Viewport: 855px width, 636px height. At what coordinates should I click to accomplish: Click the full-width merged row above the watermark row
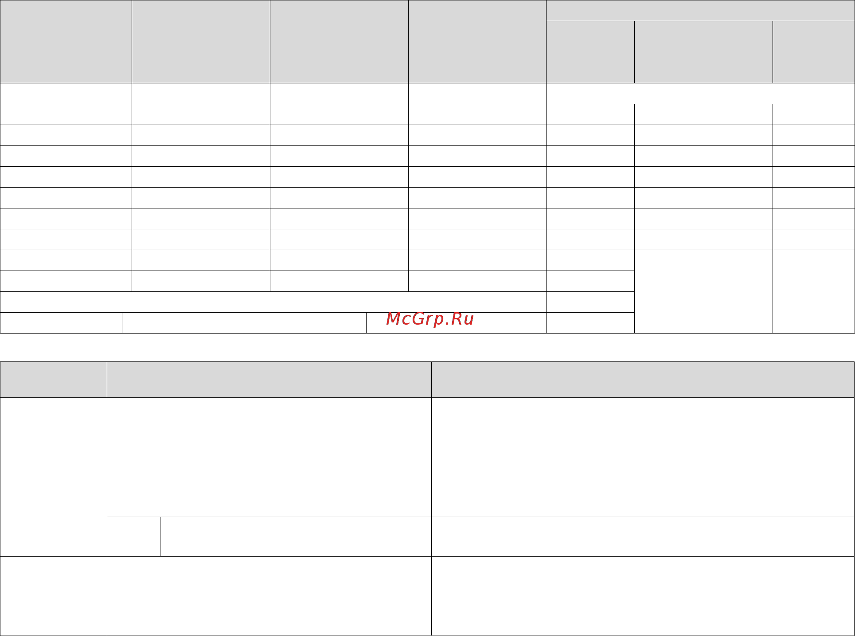coord(273,302)
